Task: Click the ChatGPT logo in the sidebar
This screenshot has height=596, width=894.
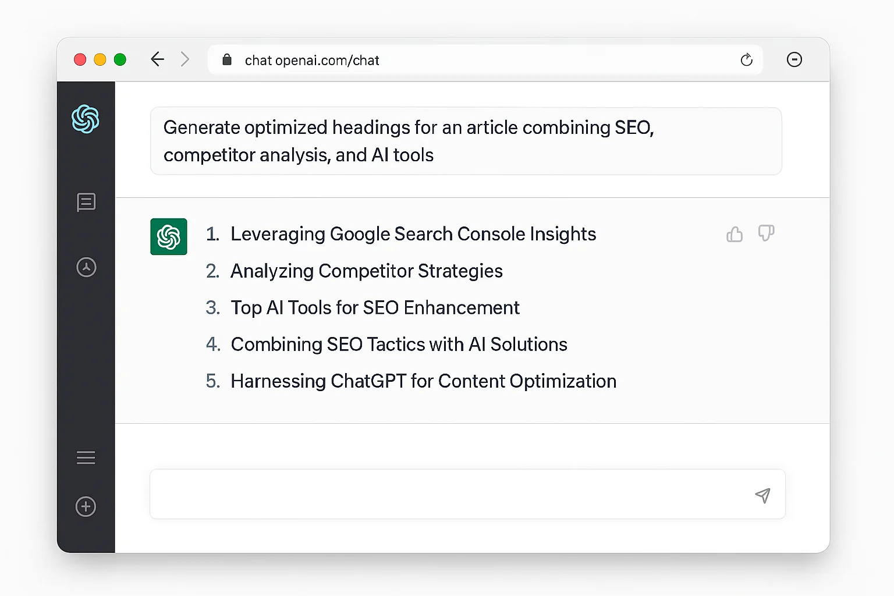Action: pyautogui.click(x=86, y=120)
